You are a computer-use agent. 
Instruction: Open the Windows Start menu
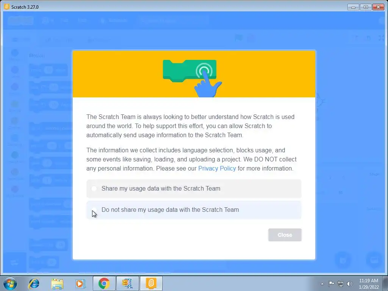tap(10, 283)
